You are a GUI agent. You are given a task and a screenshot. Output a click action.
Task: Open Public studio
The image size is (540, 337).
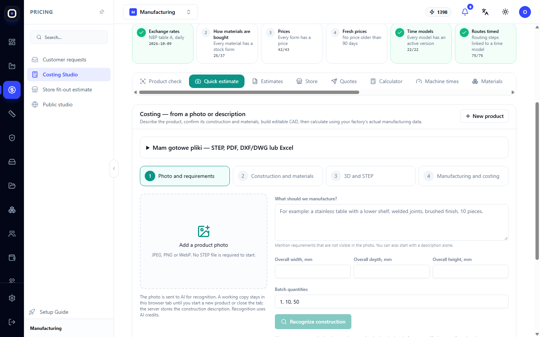point(69,104)
